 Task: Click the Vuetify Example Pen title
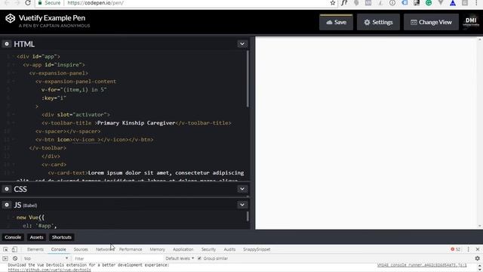click(x=52, y=18)
